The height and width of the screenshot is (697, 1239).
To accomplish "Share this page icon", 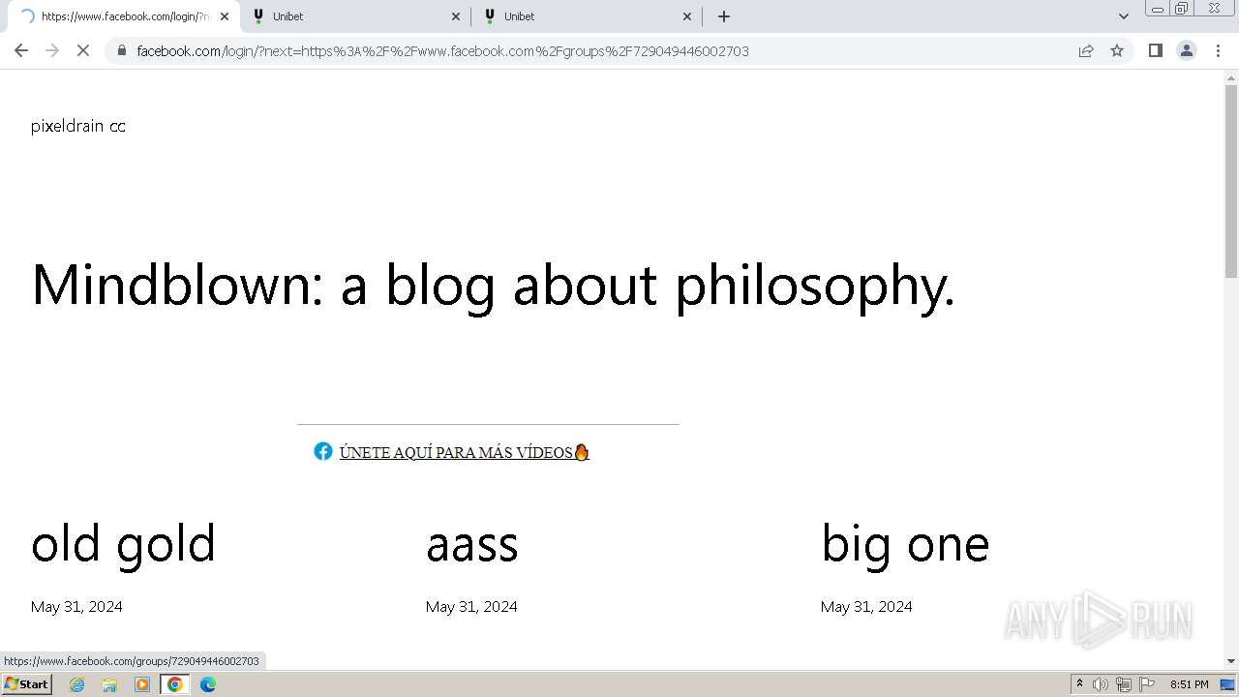I will point(1086,50).
